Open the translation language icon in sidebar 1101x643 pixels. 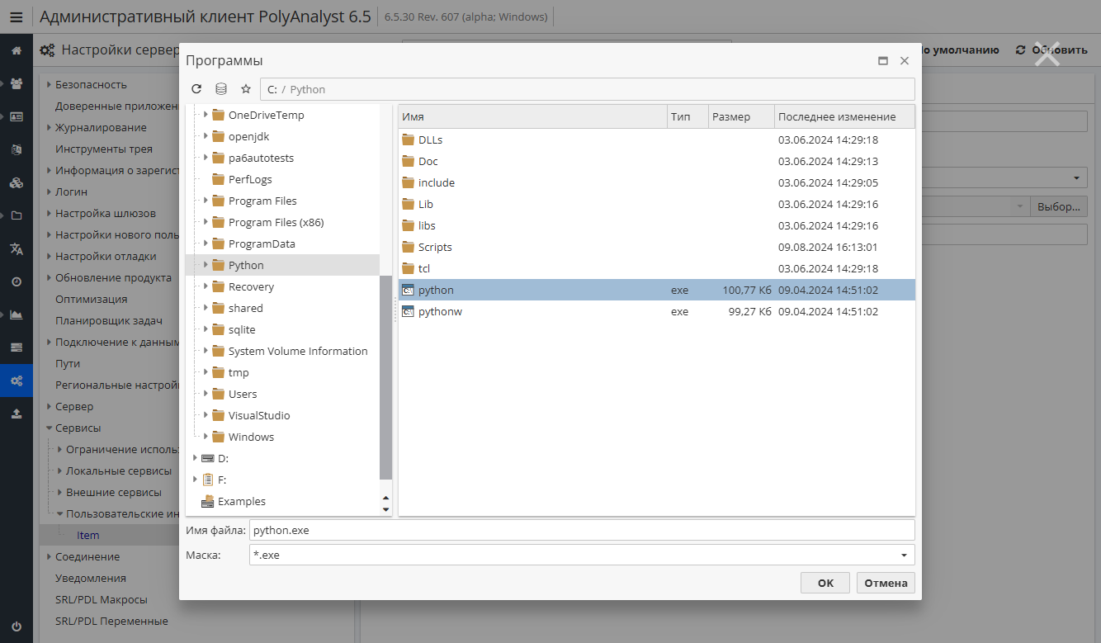[17, 249]
